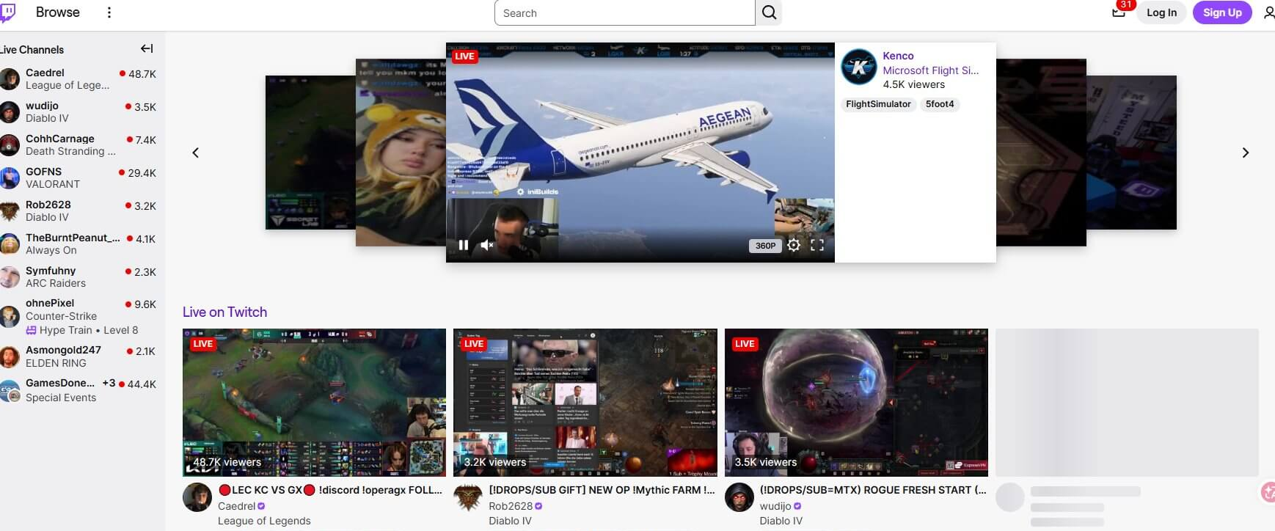Click the search magnifier button

click(769, 12)
